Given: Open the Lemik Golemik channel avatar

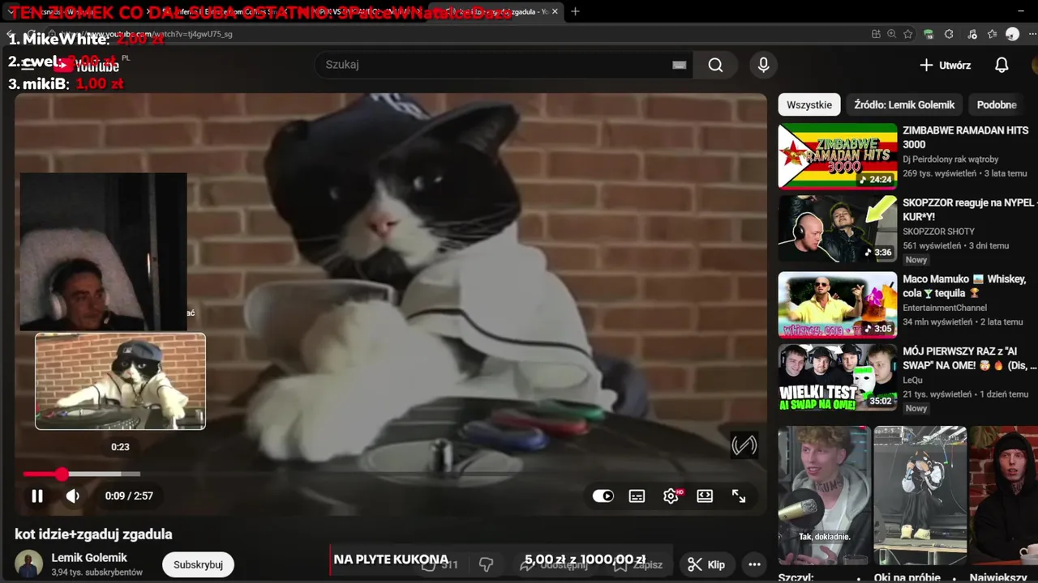Looking at the screenshot, I should click(29, 564).
